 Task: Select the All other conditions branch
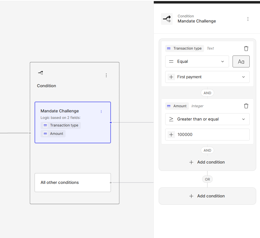pyautogui.click(x=73, y=182)
